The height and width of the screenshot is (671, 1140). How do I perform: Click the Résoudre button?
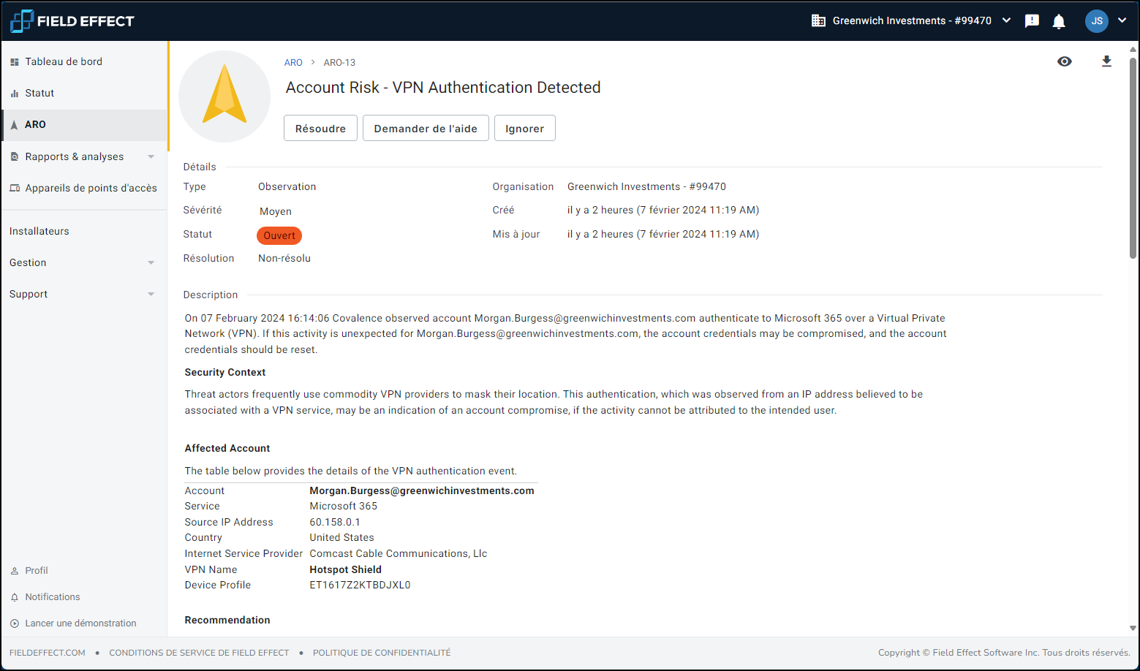point(320,128)
